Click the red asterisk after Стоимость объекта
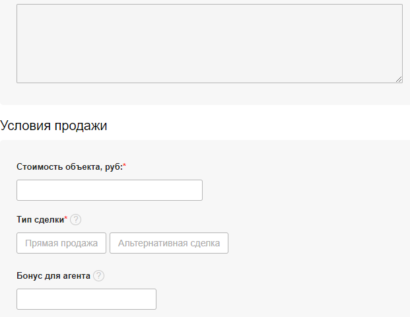 (125, 167)
